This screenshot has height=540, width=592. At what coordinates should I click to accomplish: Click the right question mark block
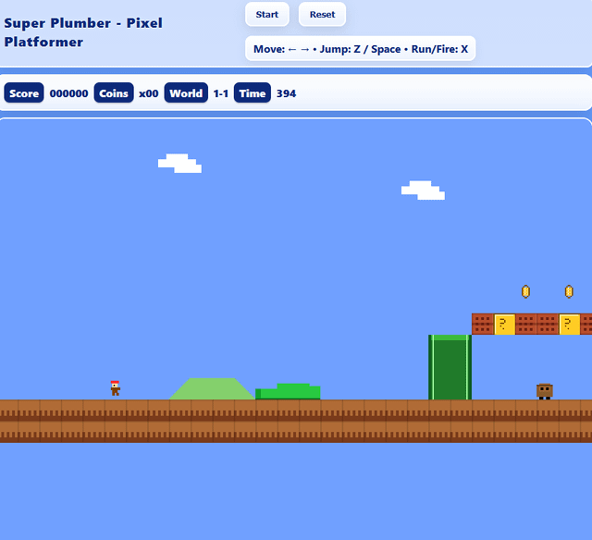(570, 324)
